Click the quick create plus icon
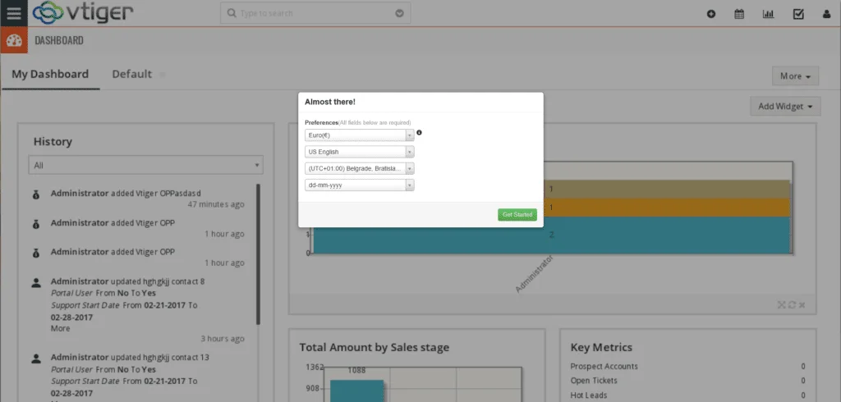The height and width of the screenshot is (402, 841). point(711,15)
